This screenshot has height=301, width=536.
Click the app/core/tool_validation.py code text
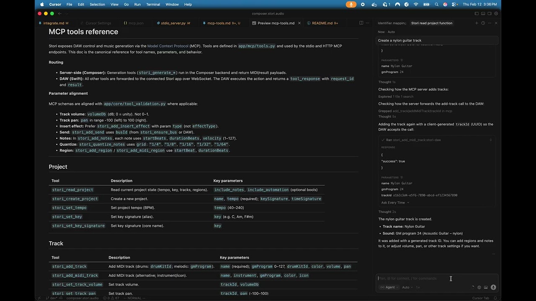(135, 104)
